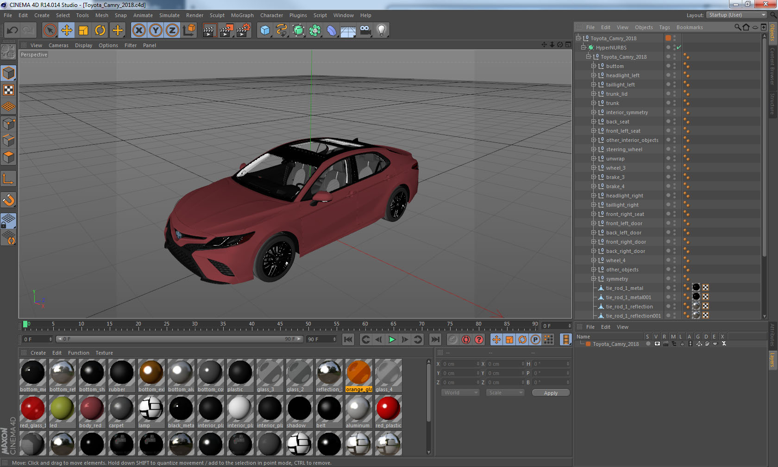The width and height of the screenshot is (778, 467).
Task: Switch to Polygons mode
Action: point(8,157)
